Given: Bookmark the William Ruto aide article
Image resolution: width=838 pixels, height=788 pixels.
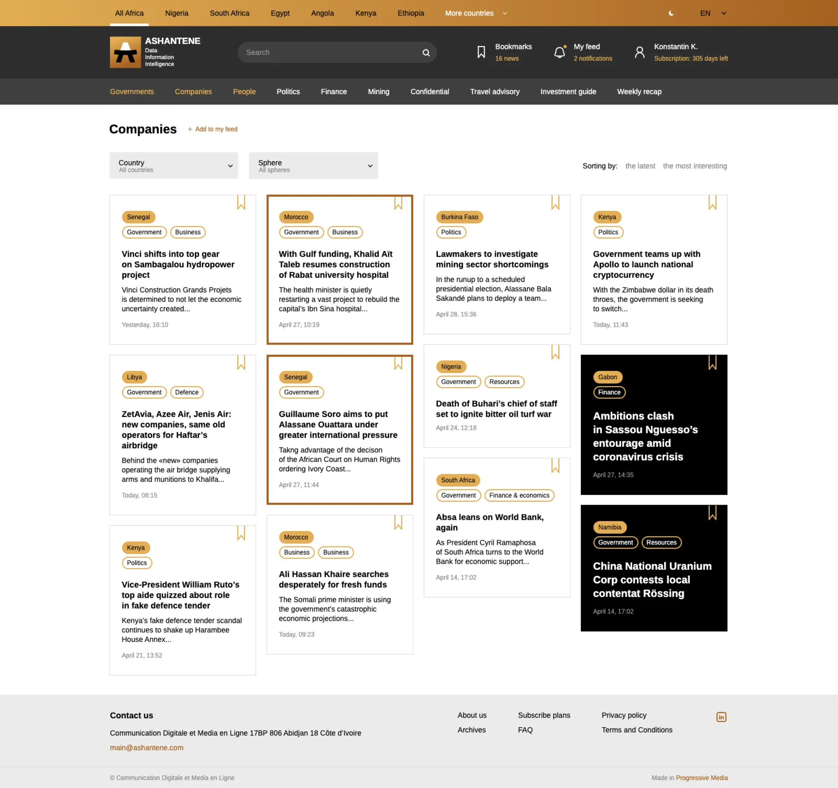Looking at the screenshot, I should (x=241, y=533).
